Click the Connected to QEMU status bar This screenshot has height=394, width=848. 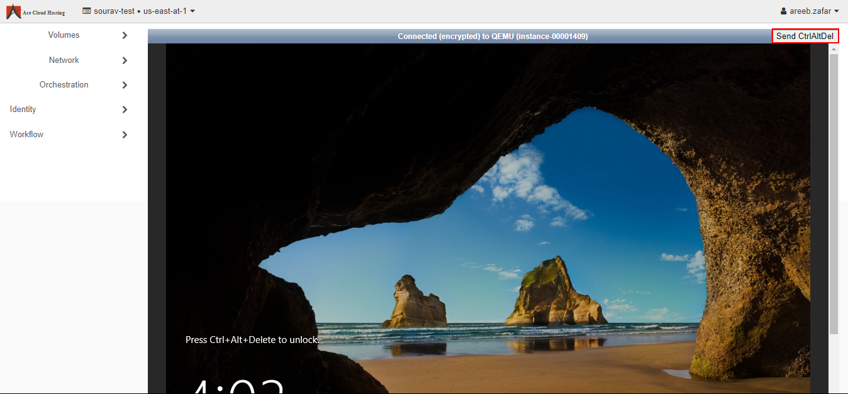pyautogui.click(x=492, y=37)
